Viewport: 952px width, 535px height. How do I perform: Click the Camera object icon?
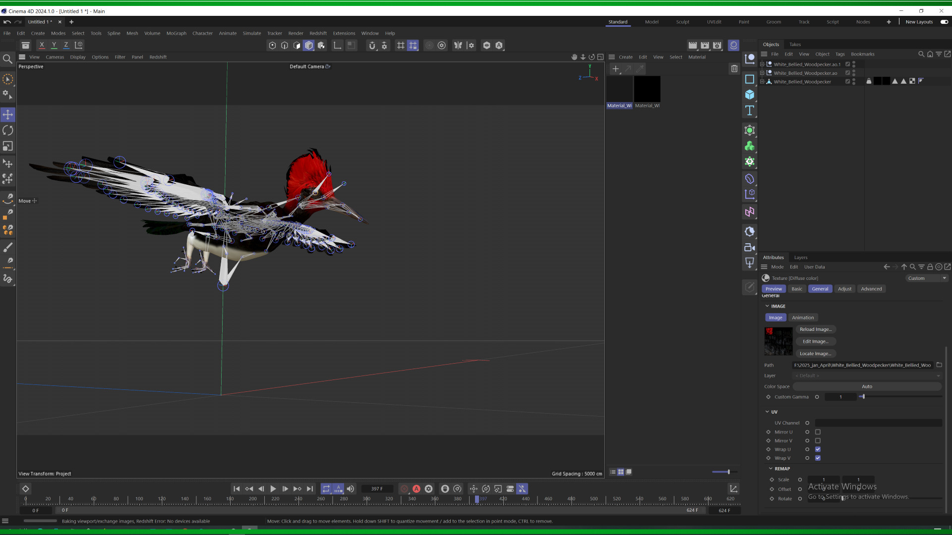pos(750,248)
